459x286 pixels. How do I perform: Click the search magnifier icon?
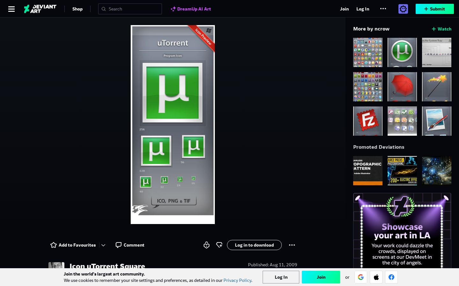click(x=104, y=9)
